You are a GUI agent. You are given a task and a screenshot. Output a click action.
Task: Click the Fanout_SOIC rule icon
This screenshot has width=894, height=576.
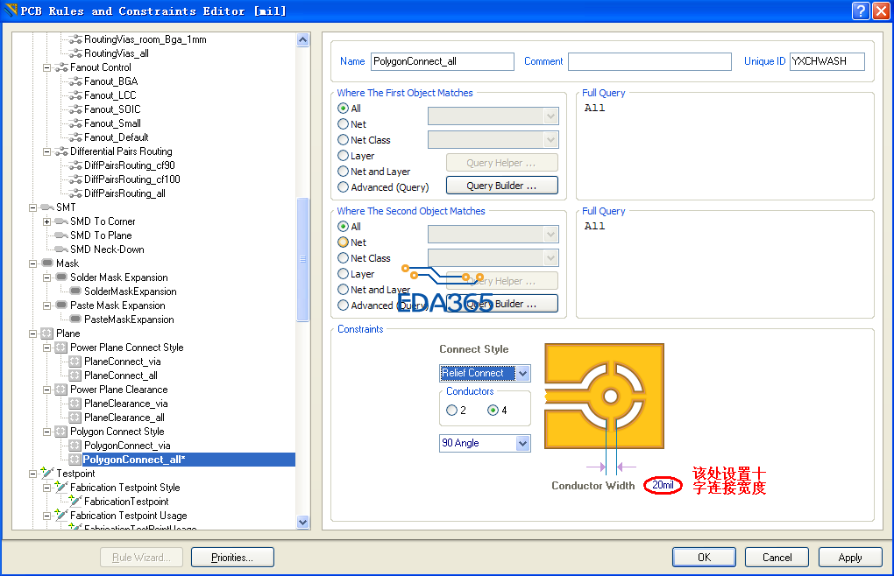(75, 109)
